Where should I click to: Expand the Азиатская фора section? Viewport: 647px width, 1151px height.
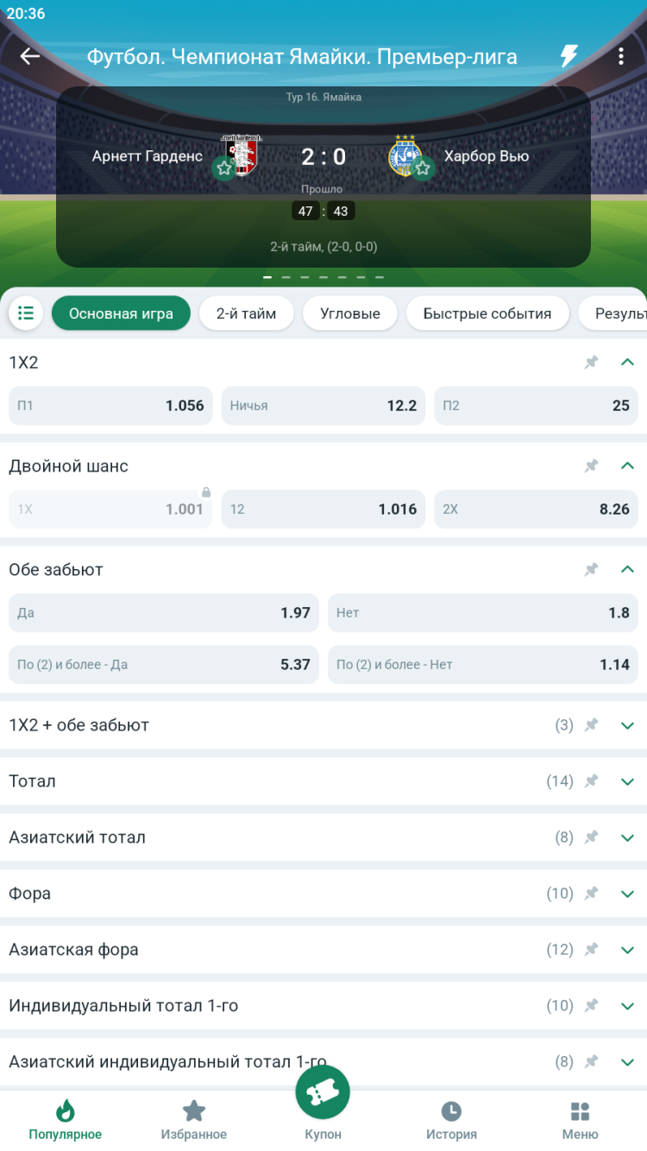point(627,950)
